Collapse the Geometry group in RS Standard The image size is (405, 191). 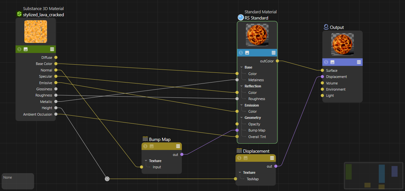tap(241, 118)
